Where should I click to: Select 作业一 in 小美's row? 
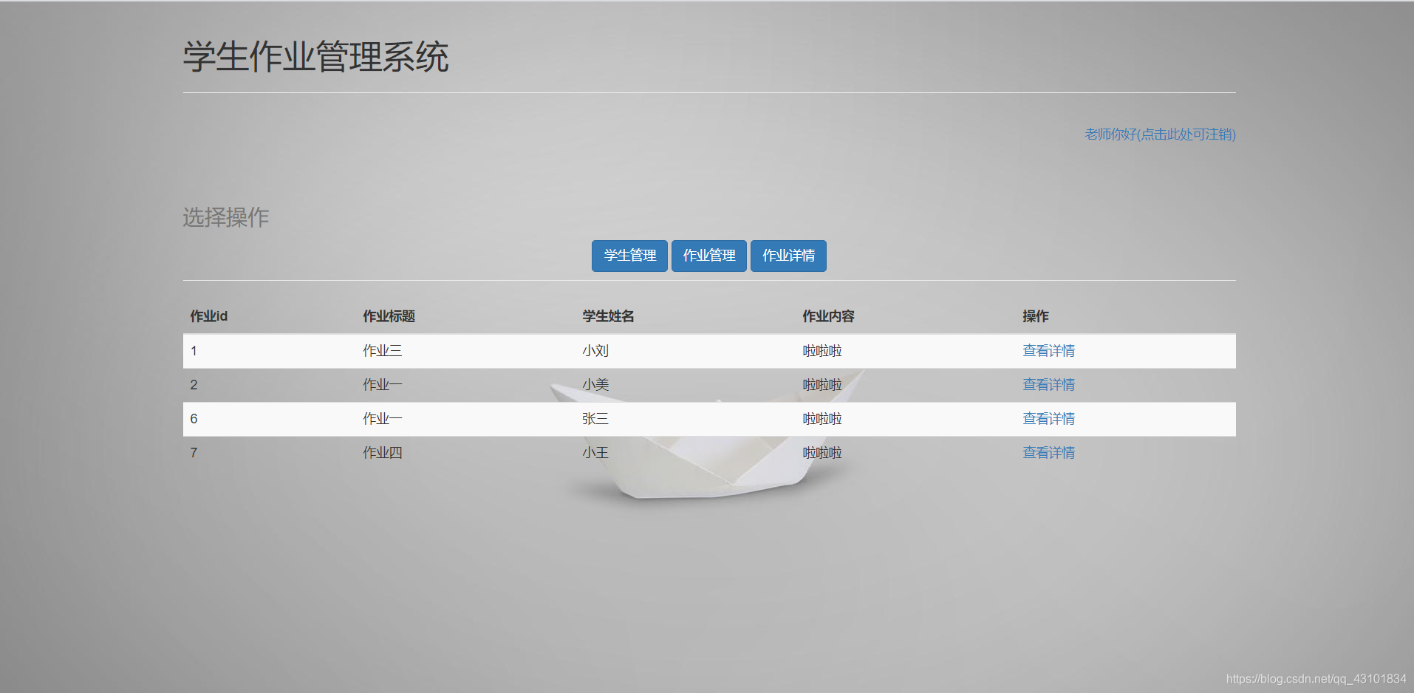382,385
